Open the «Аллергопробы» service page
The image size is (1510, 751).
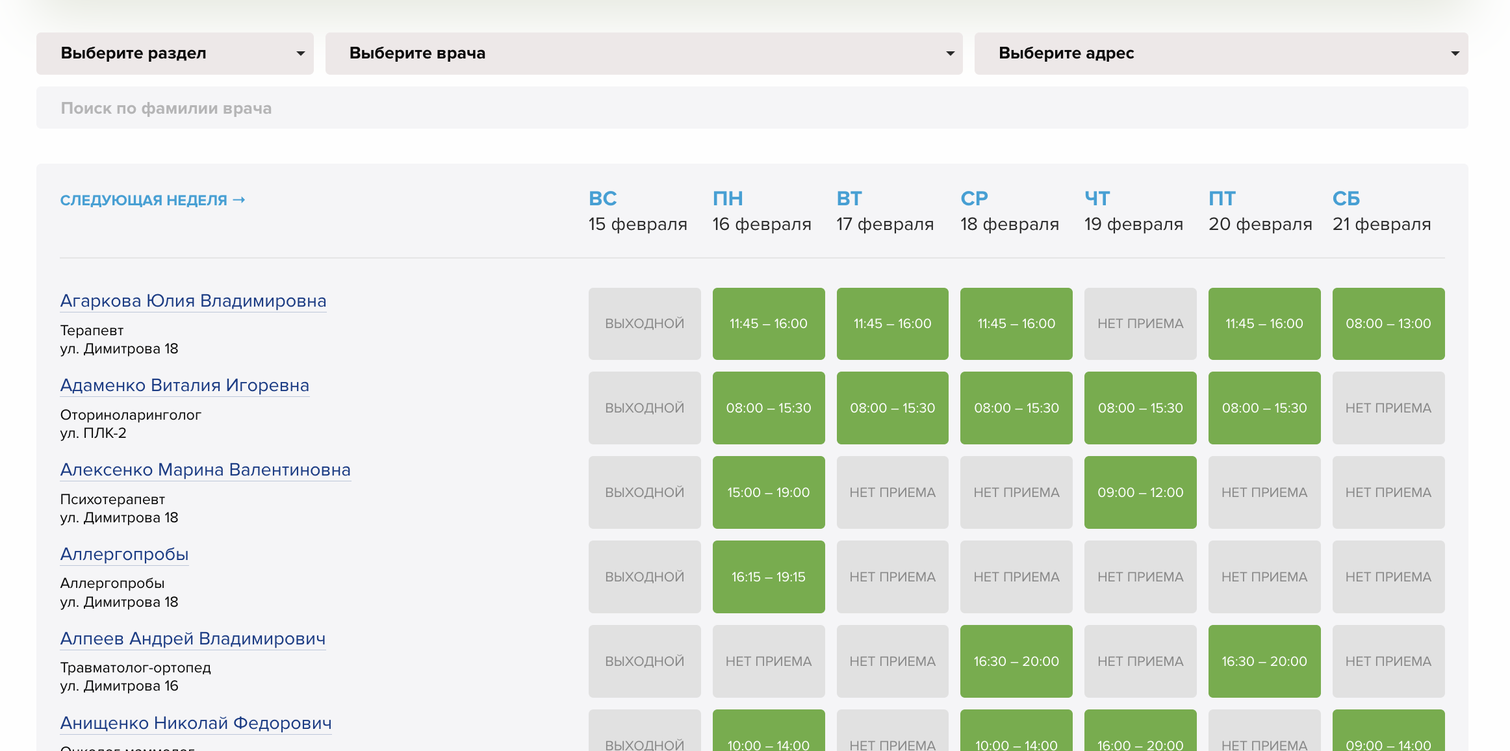(124, 554)
